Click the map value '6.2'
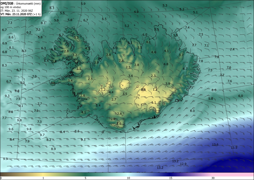The width and height of the screenshot is (254, 180). (29, 32)
